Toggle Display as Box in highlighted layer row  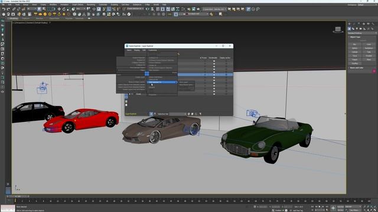point(226,75)
